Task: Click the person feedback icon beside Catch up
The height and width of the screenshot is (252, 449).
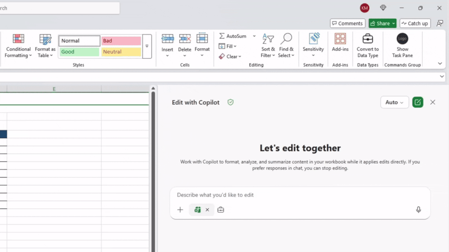Action: (x=440, y=23)
